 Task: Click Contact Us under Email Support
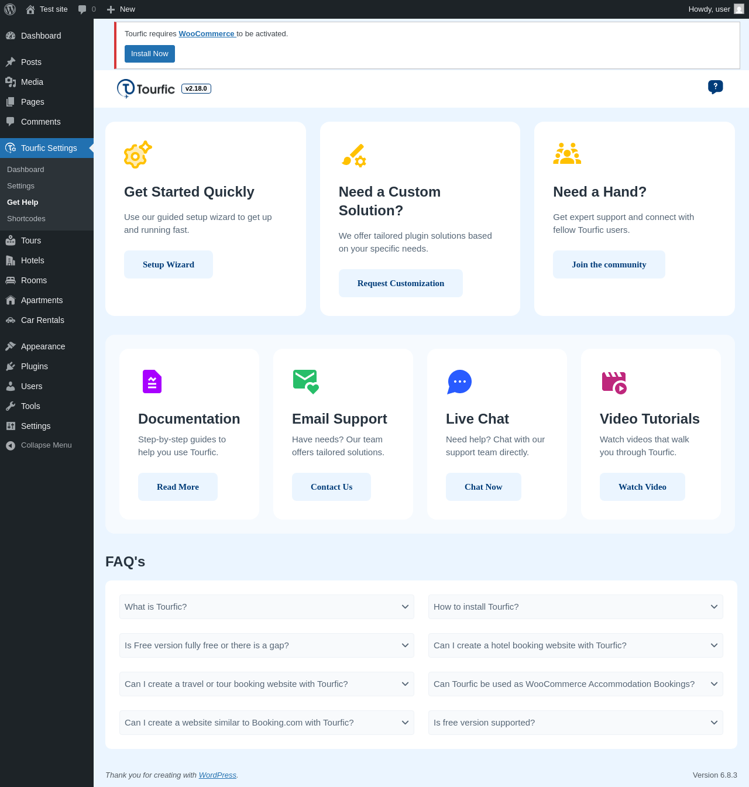[x=331, y=487]
